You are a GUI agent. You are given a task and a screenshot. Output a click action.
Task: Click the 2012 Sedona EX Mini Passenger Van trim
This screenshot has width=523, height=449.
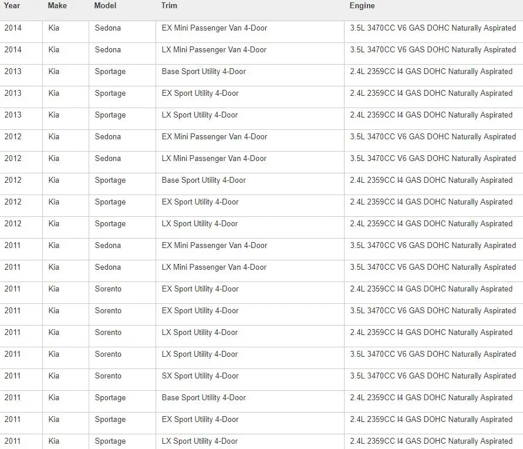[x=214, y=136]
